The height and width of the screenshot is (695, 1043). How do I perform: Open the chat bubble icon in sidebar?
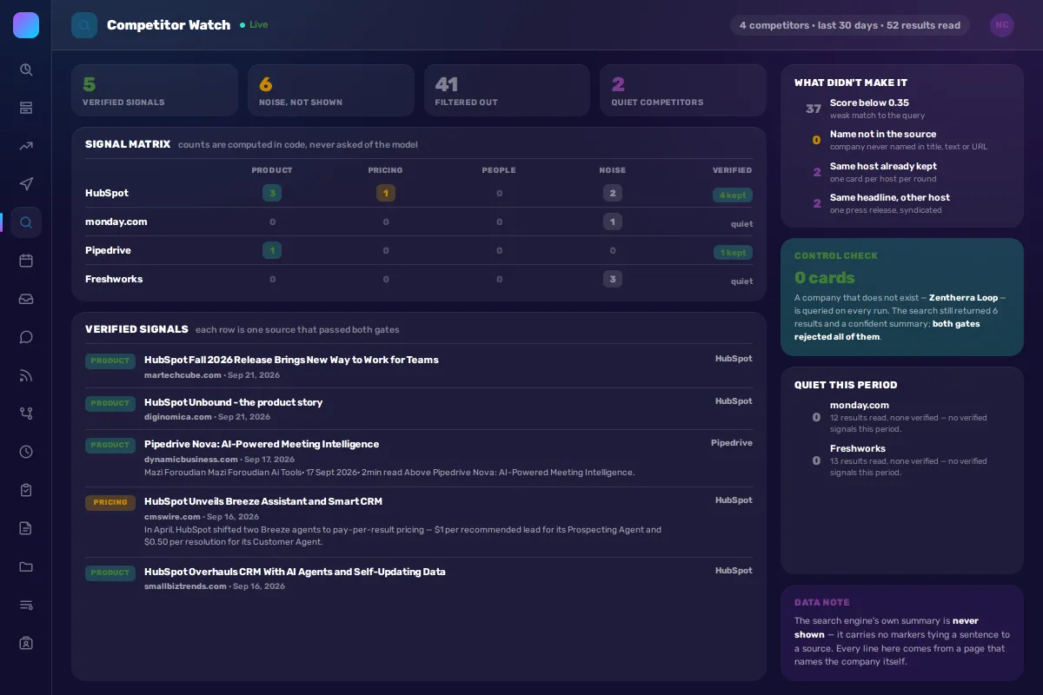click(x=26, y=337)
